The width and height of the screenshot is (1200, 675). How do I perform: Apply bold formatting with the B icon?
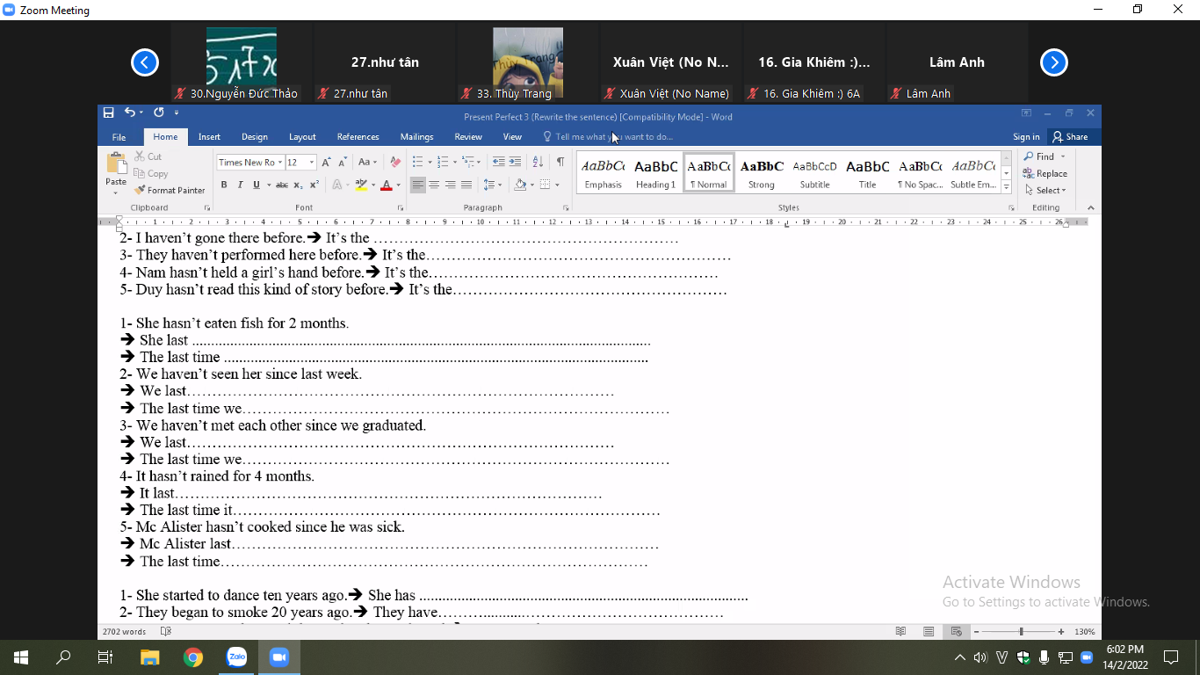click(224, 185)
